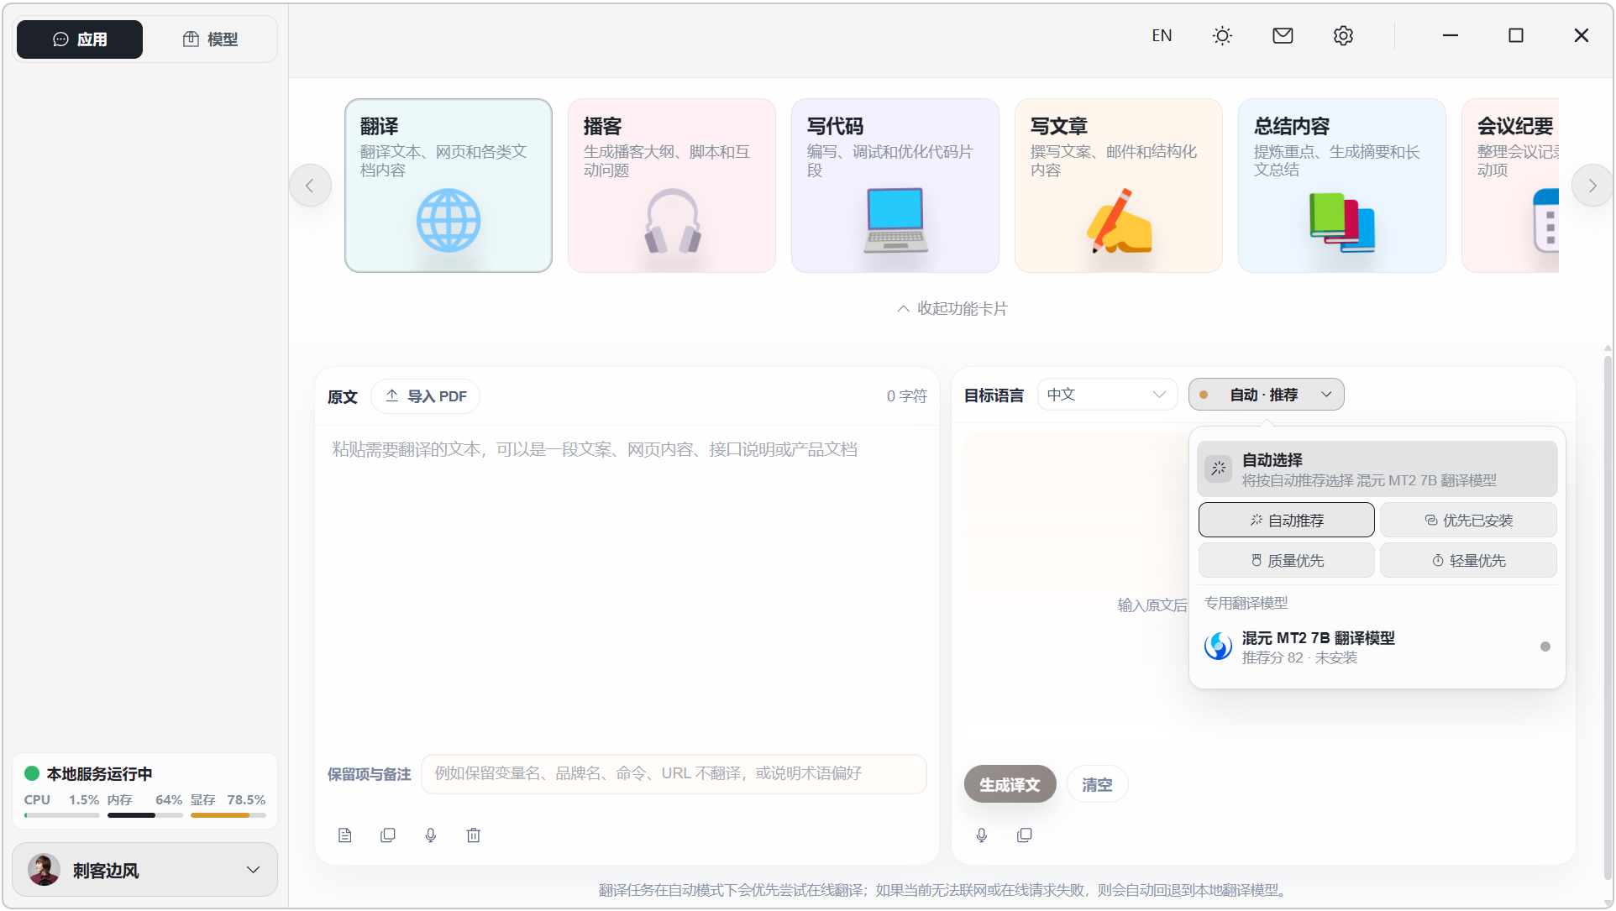Open the mail inbox icon
This screenshot has width=1616, height=911.
(x=1283, y=35)
